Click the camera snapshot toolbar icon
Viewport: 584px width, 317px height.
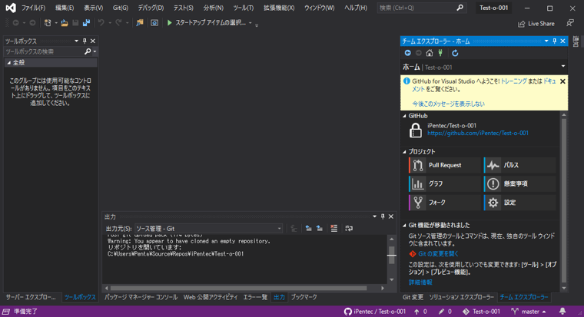(154, 23)
